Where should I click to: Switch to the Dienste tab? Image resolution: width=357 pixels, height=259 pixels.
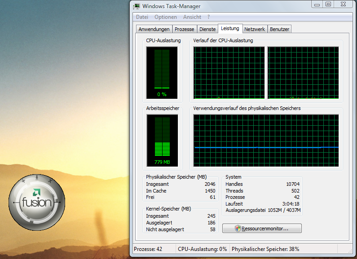click(207, 29)
